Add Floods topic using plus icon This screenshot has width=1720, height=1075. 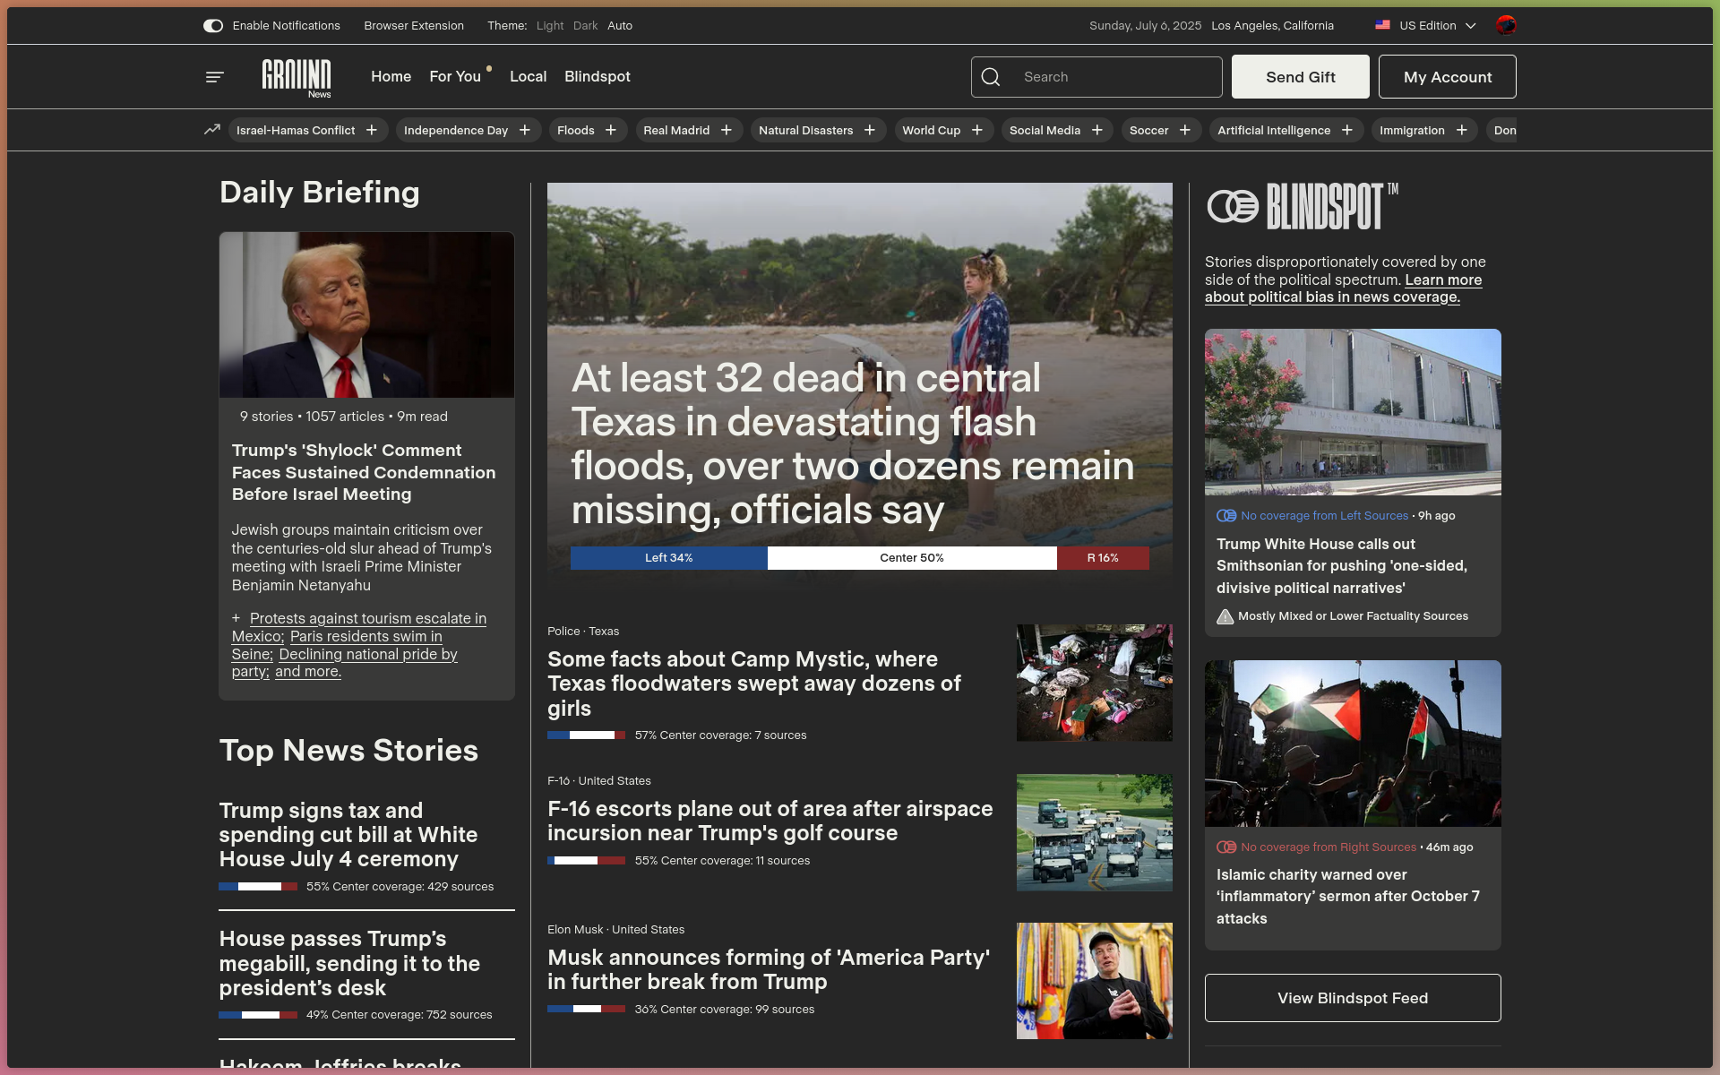click(x=611, y=130)
